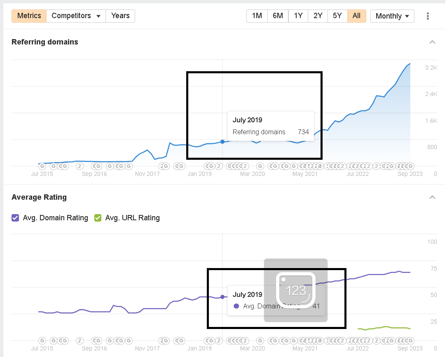Viewport: 447px width, 357px height.
Task: Choose the 6M time range
Action: coord(278,16)
